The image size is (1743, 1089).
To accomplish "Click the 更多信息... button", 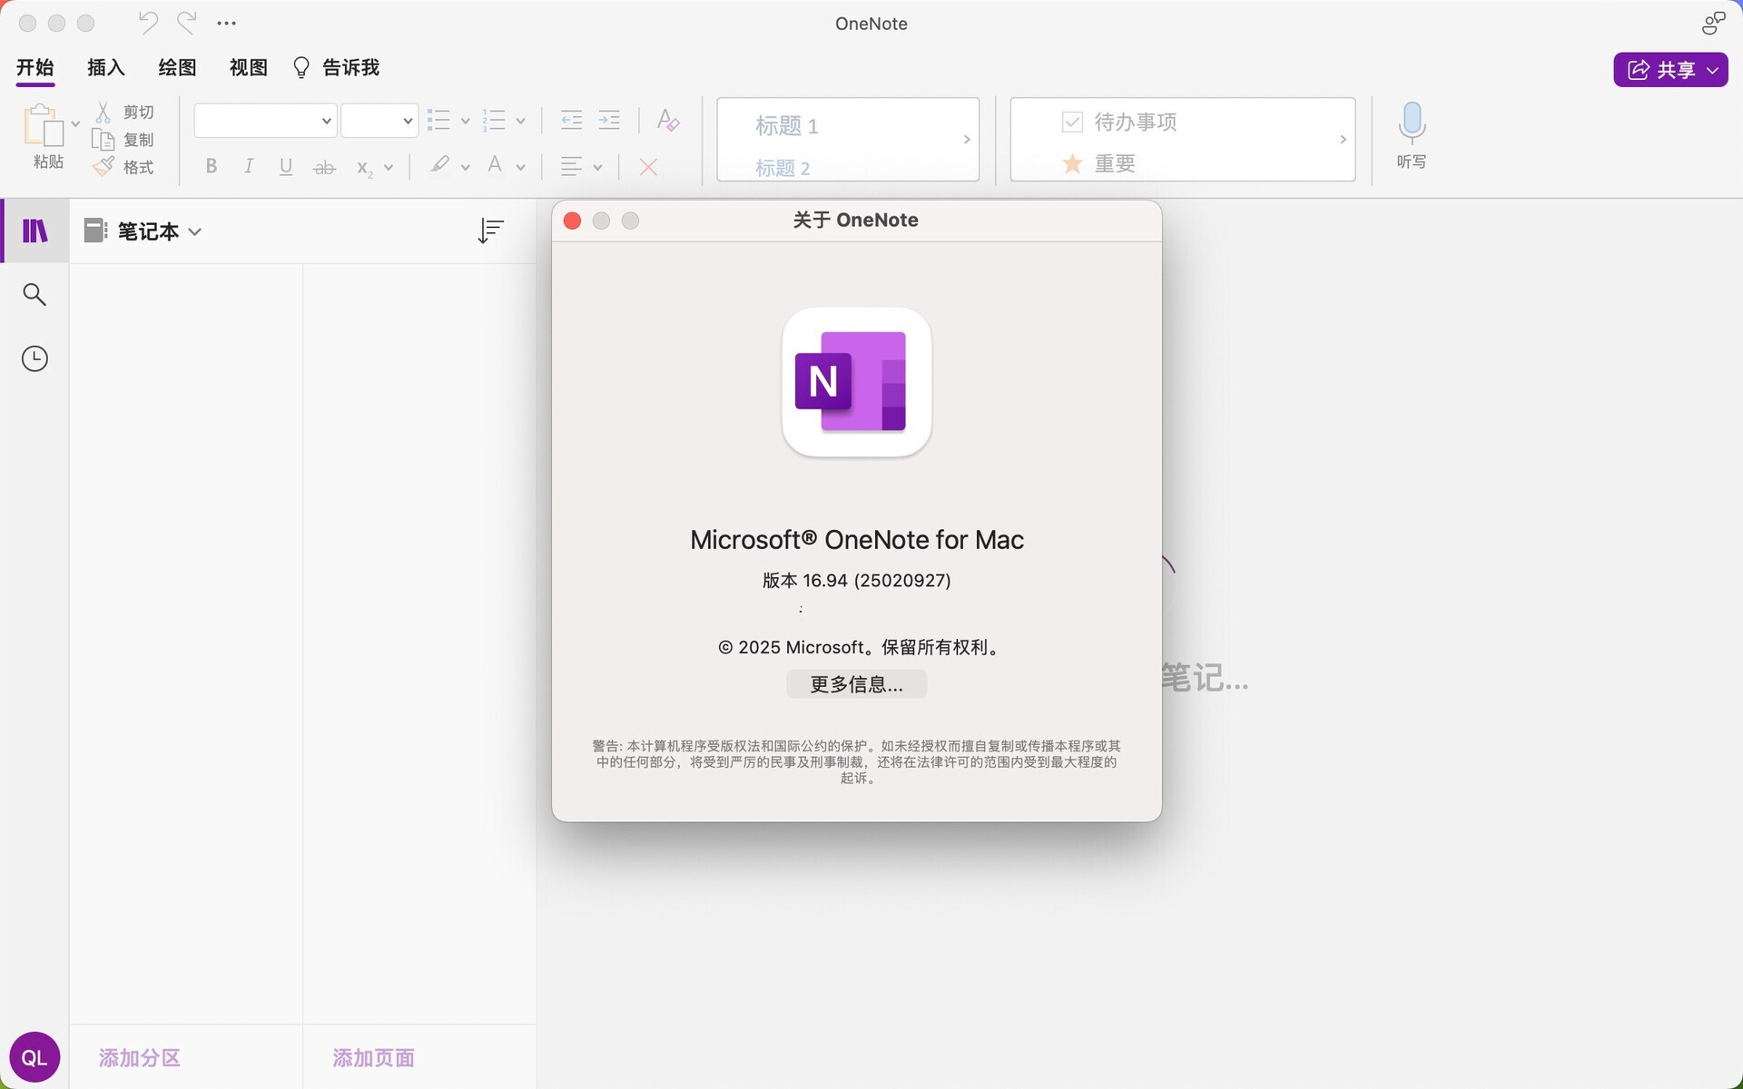I will pyautogui.click(x=856, y=684).
